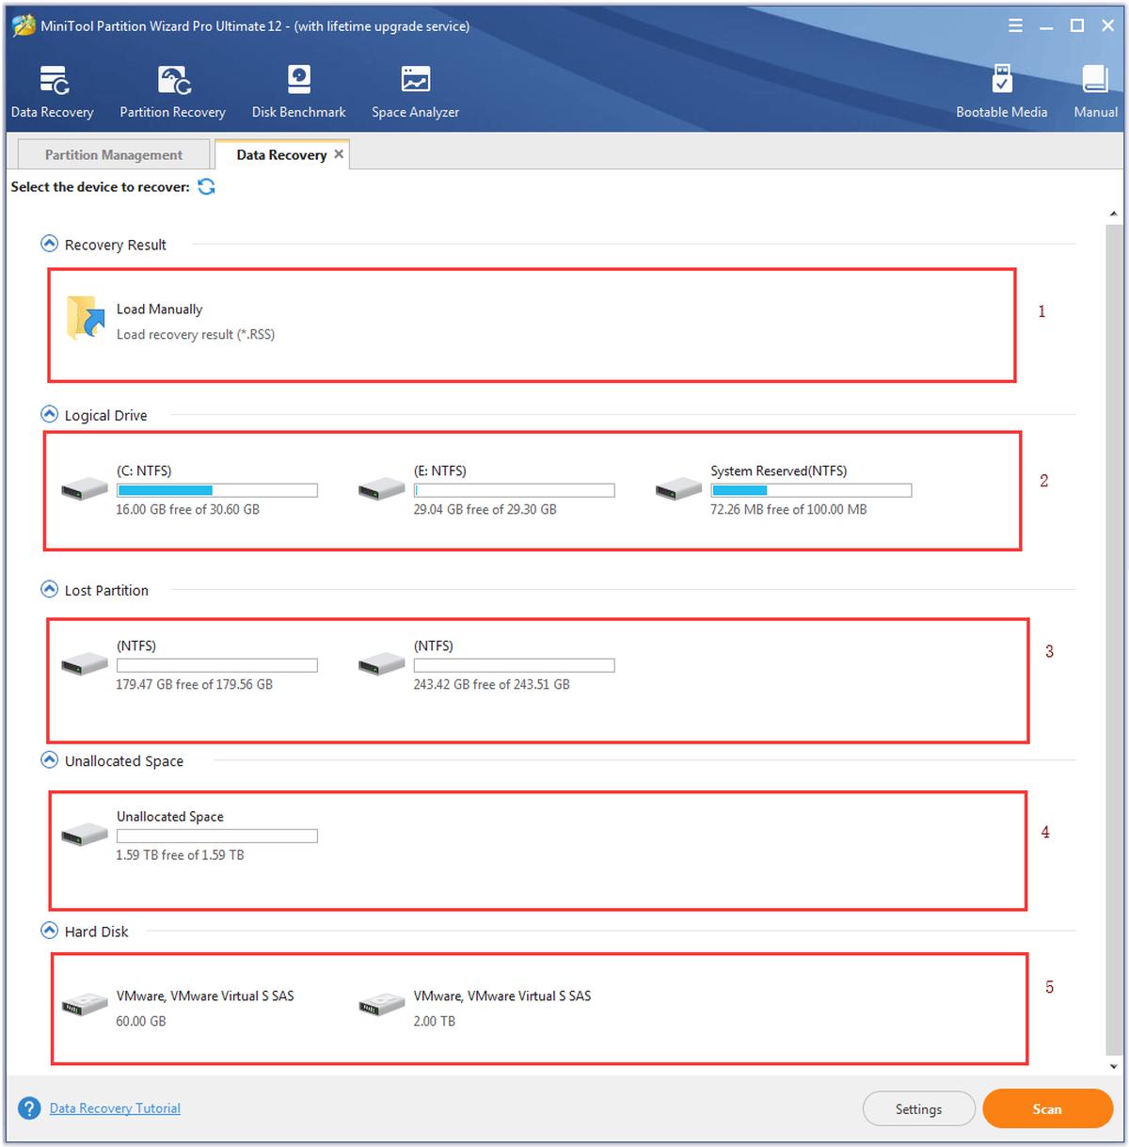Click the refresh device list icon

coord(206,186)
